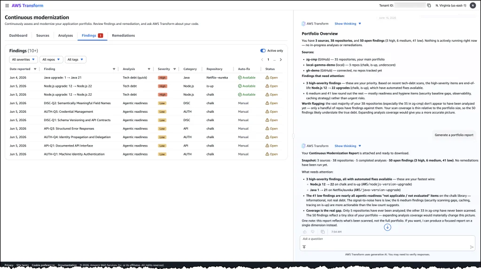The height and width of the screenshot is (269, 481).
Task: Click the Open warning icon for Java upgrade
Action: tap(267, 77)
